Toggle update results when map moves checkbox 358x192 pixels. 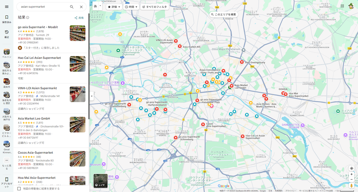tap(19, 188)
